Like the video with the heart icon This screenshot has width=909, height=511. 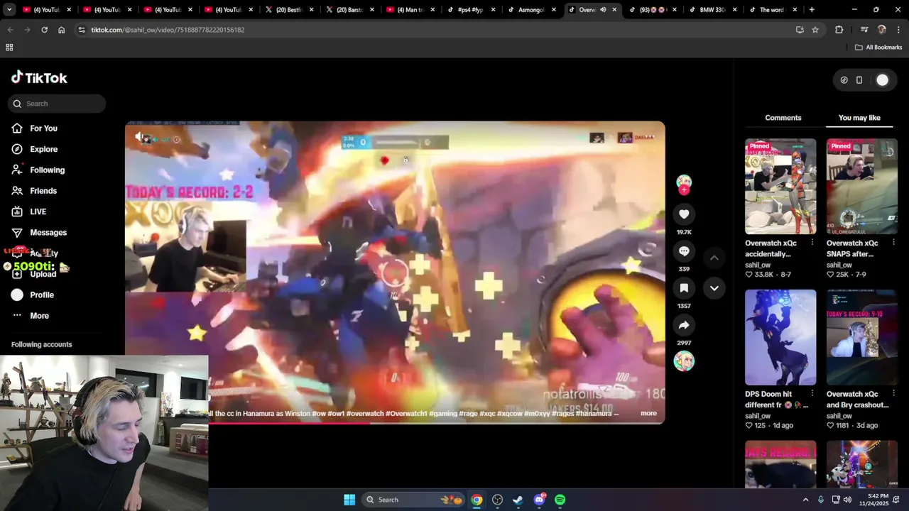click(684, 214)
